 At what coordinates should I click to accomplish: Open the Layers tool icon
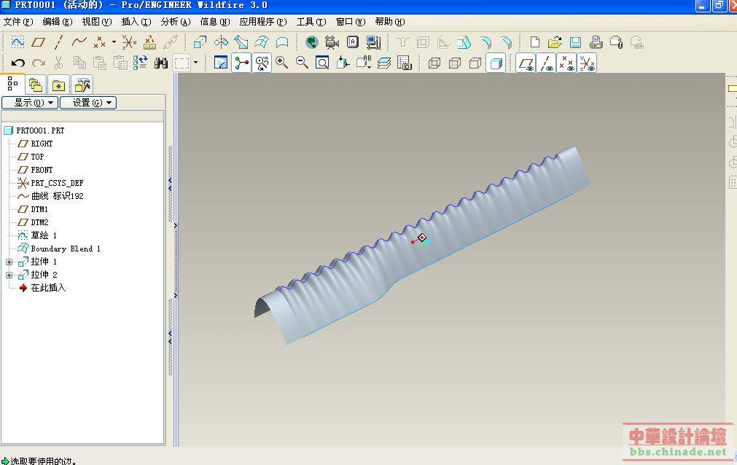point(383,63)
